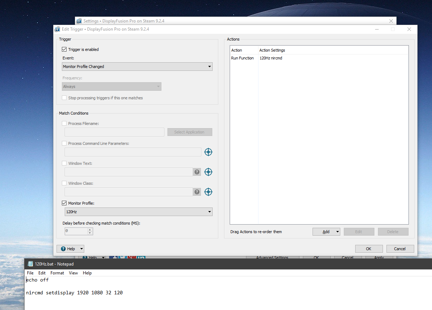Click the up arrow on the delay stepper

click(90, 230)
